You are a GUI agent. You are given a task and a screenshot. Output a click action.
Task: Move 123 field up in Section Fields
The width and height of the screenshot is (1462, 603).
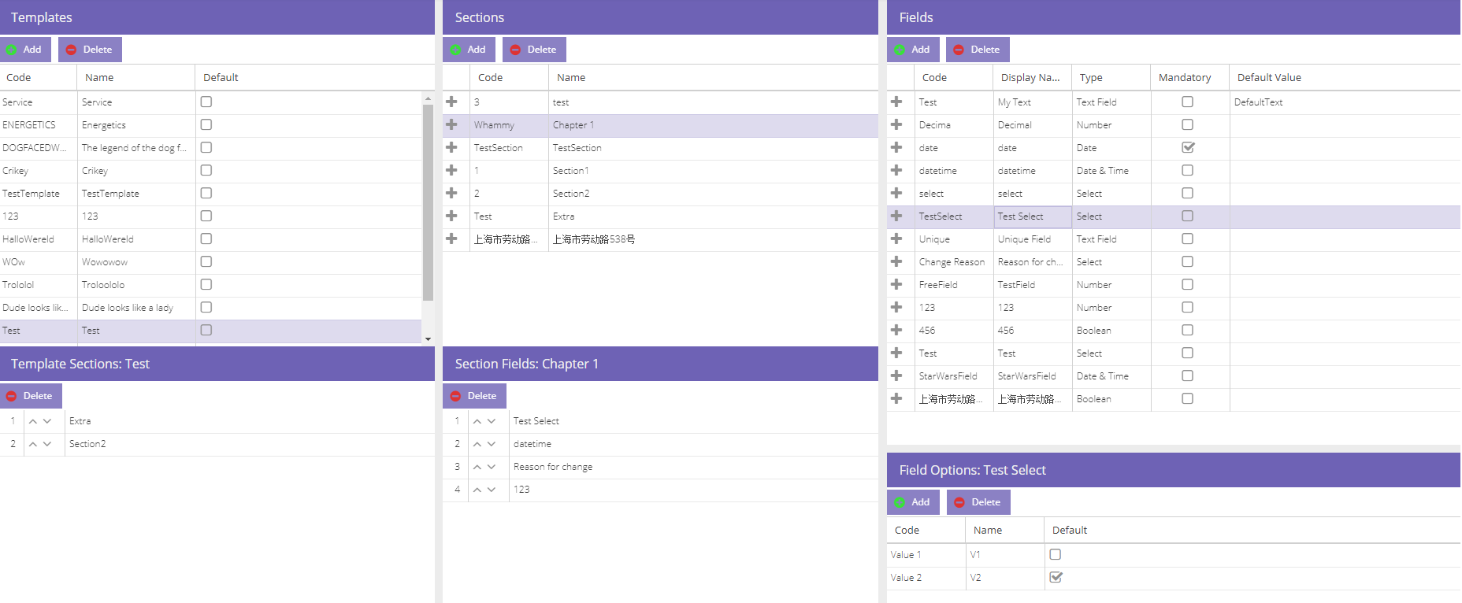click(477, 490)
